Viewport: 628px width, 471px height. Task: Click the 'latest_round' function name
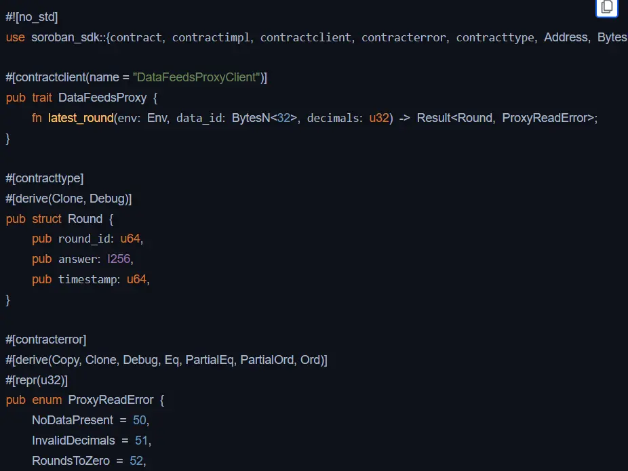coord(81,118)
